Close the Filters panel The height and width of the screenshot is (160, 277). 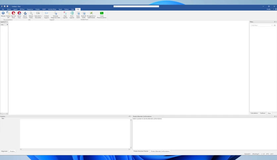click(276, 22)
